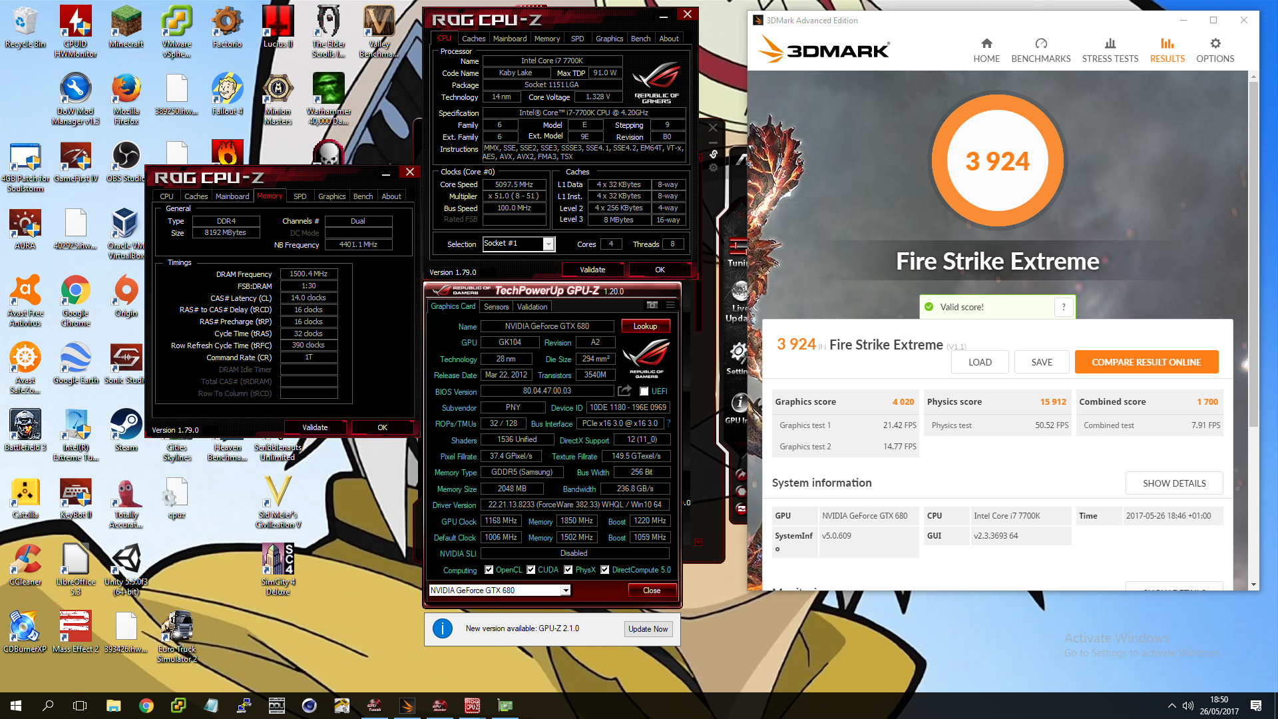
Task: Click the 3DMark vertical scrollbar thumb
Action: (x=1253, y=253)
